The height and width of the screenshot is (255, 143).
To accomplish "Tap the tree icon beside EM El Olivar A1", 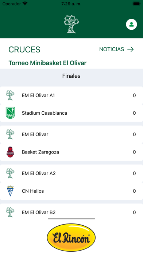I will [10, 95].
